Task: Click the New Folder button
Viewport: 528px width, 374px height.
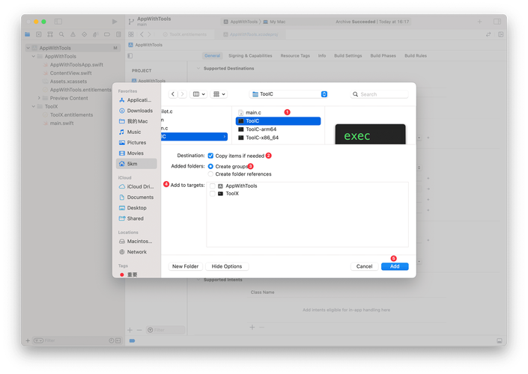Action: click(x=185, y=266)
